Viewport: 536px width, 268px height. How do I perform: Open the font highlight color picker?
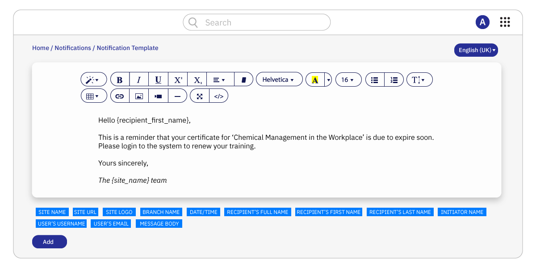tap(315, 79)
